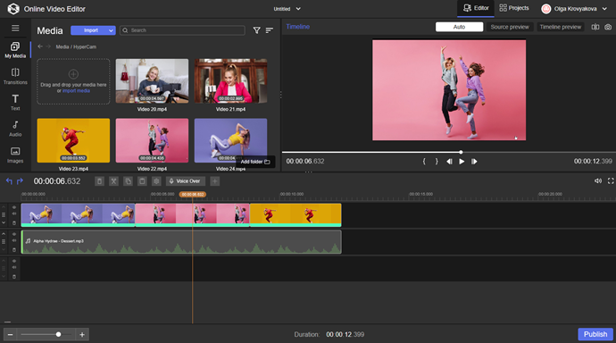616x343 pixels.
Task: Take a snapshot with the camera icon
Action: point(608,27)
